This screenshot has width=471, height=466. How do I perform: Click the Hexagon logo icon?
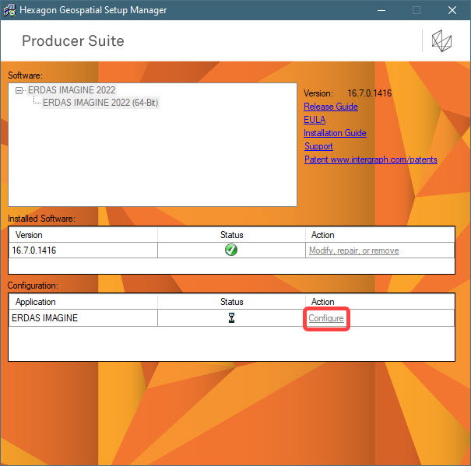pos(441,40)
